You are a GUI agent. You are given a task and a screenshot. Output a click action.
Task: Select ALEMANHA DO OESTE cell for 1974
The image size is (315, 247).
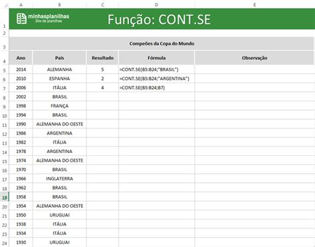(x=59, y=160)
